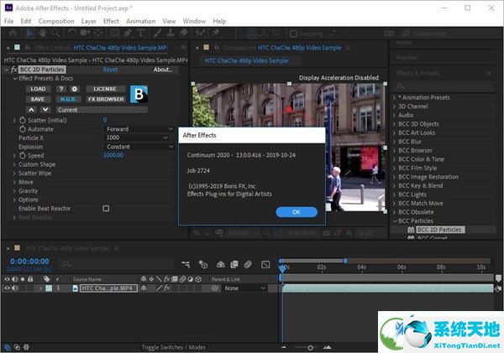Click stopwatch beside Automate property
Viewport: 504px width, 353px height.
point(22,129)
